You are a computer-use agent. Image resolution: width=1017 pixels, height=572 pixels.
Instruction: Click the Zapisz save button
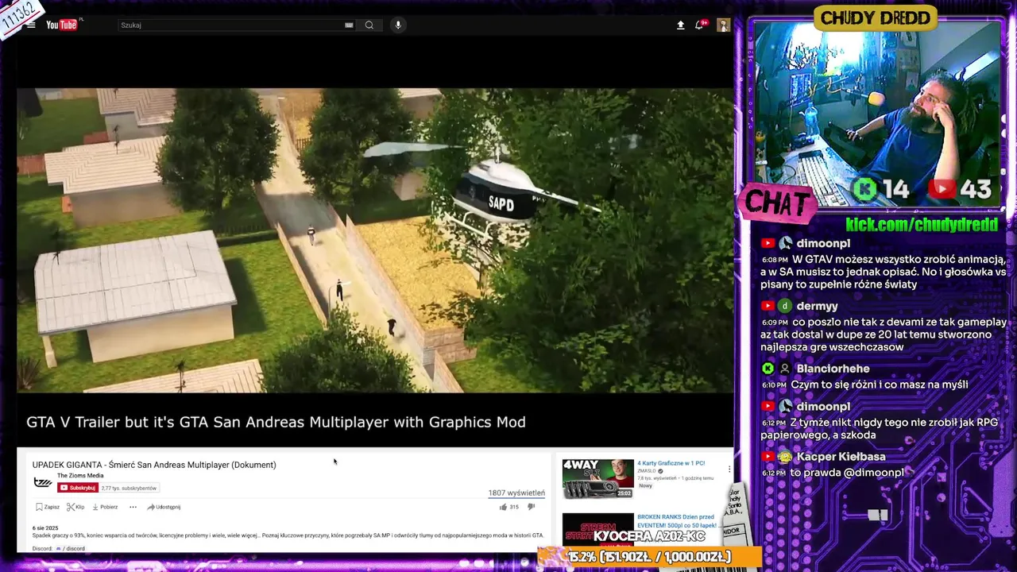(48, 507)
